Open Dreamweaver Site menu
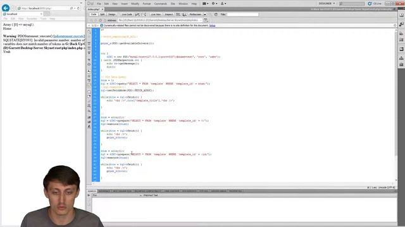Viewport: 405px width, 227px height. (x=173, y=4)
